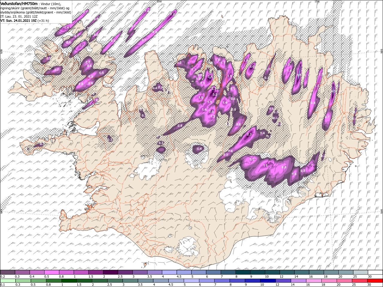This screenshot has width=383, height=287.
Task: Click the 0.1 label under lower legend
Action: [2, 285]
